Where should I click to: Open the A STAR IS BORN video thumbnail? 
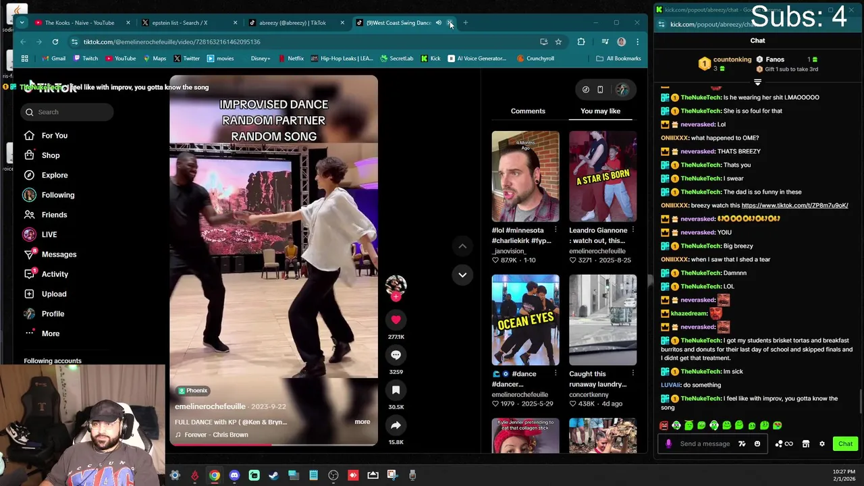tap(603, 176)
